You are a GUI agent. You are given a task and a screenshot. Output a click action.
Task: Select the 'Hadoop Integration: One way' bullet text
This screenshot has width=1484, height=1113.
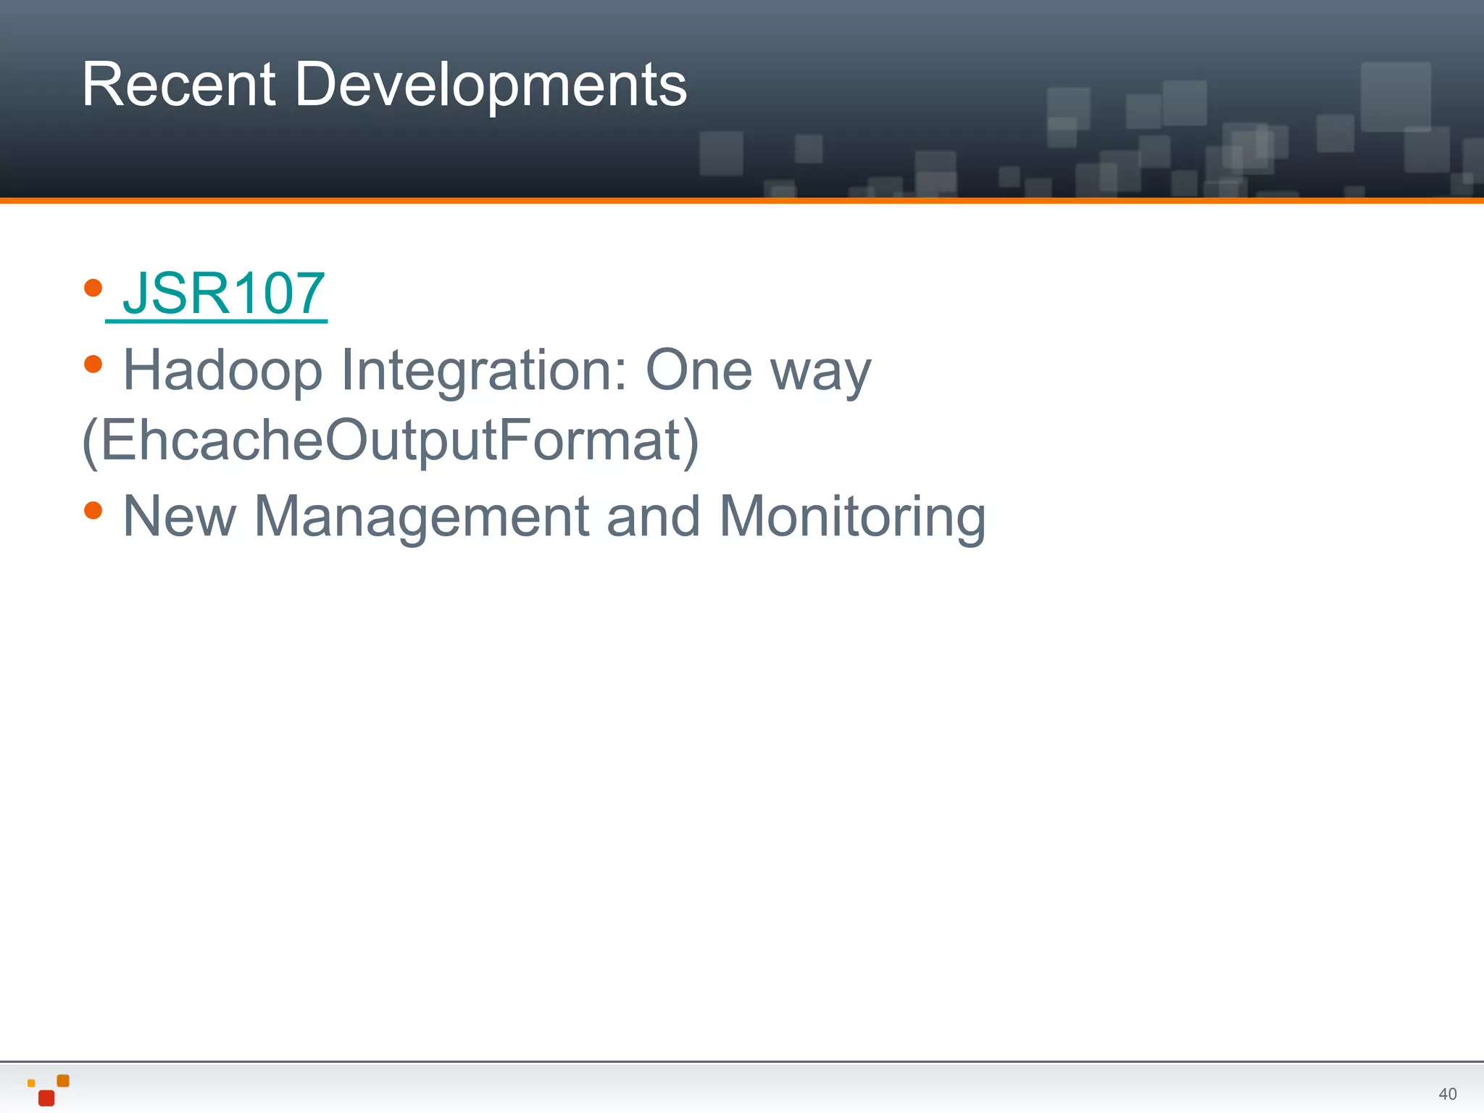(x=497, y=370)
